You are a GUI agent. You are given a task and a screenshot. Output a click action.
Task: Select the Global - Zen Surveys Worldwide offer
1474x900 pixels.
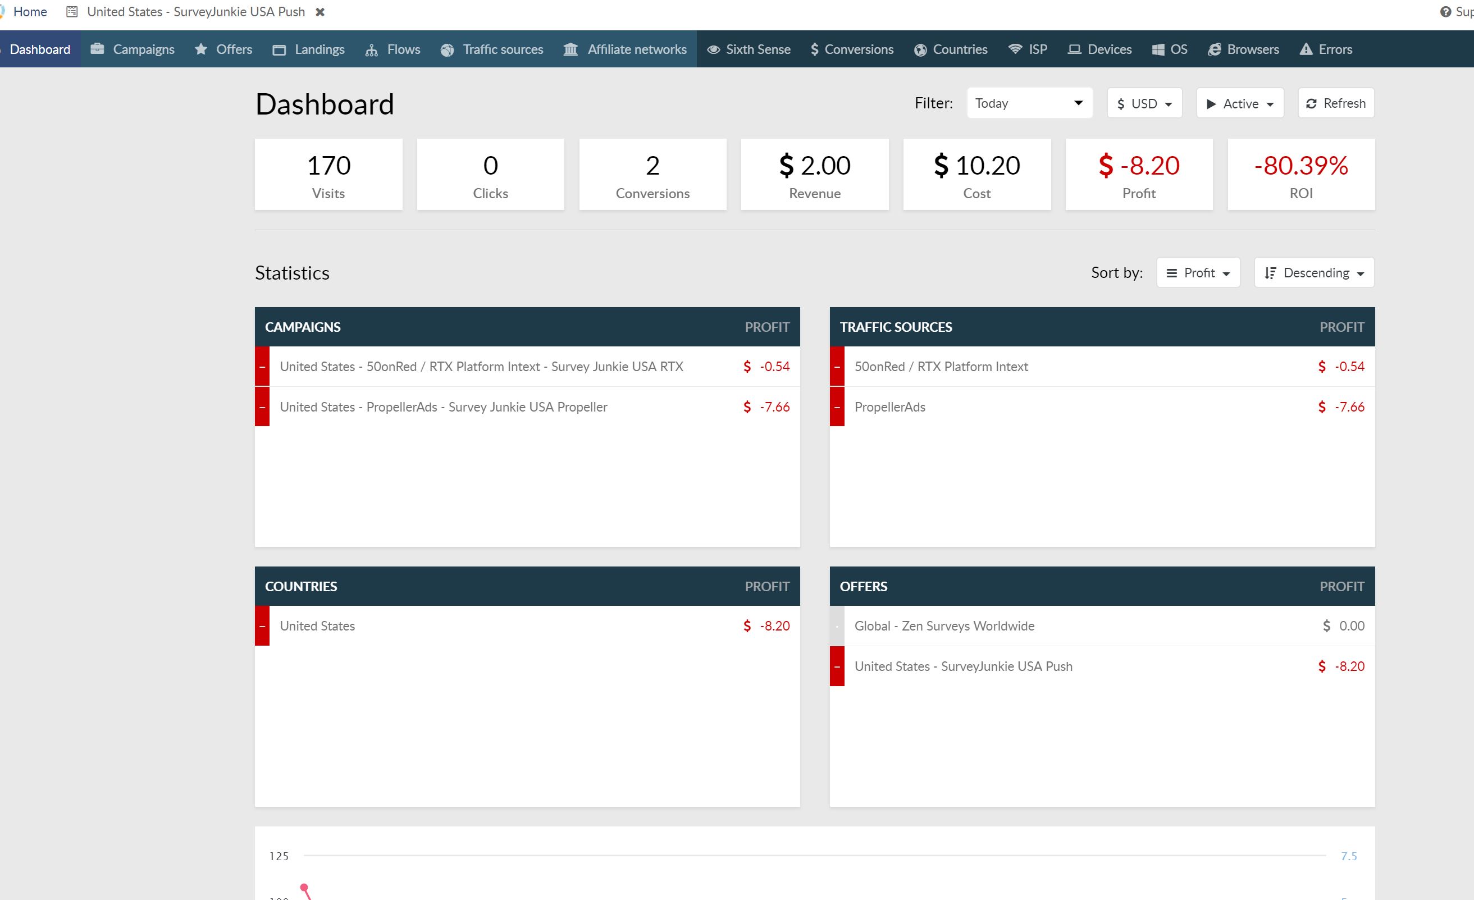pos(944,626)
